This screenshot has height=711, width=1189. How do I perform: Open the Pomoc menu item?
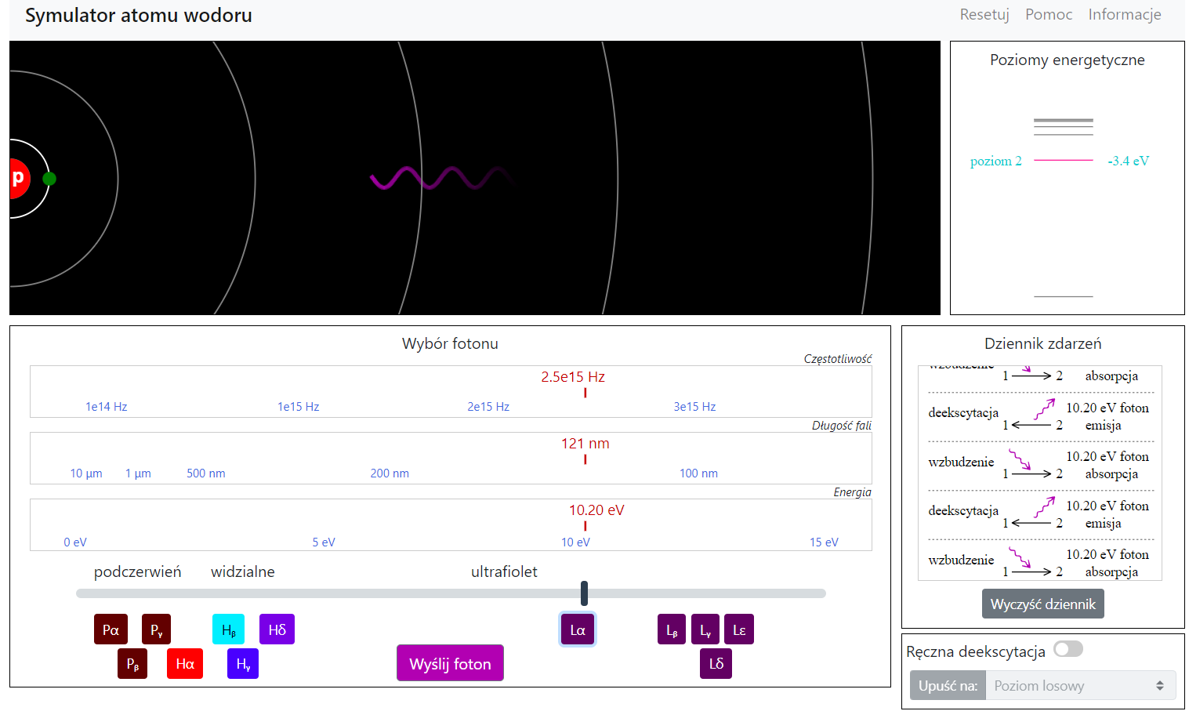point(1049,14)
